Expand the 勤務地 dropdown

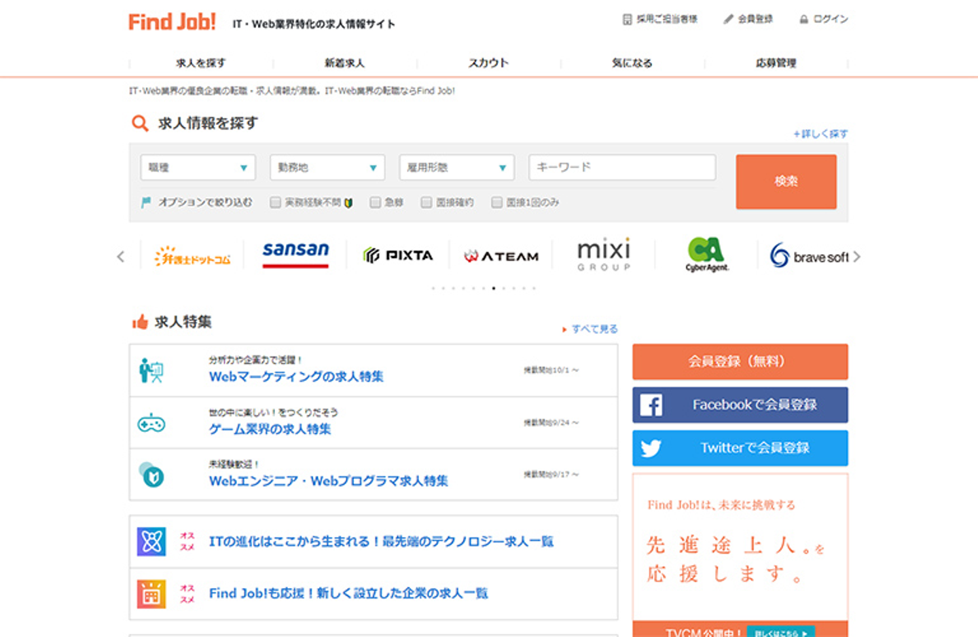click(327, 167)
